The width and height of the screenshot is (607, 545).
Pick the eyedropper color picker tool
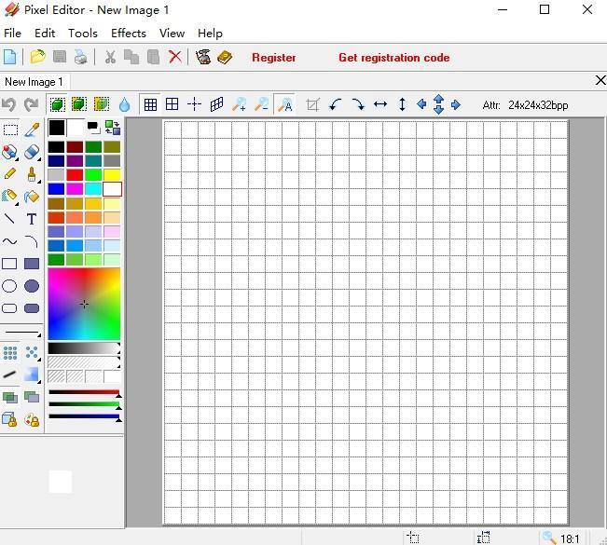(x=32, y=129)
